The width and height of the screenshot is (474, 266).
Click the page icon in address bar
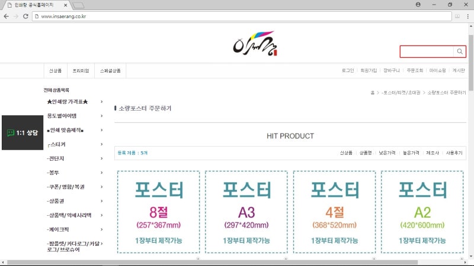pyautogui.click(x=37, y=17)
